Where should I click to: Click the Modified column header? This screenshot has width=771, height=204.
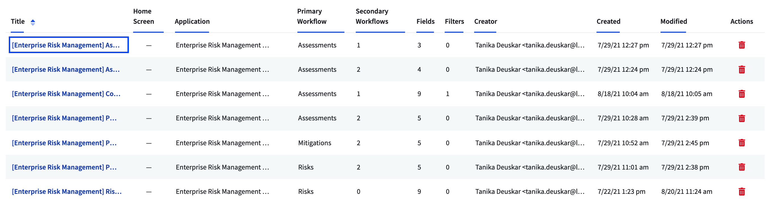674,21
